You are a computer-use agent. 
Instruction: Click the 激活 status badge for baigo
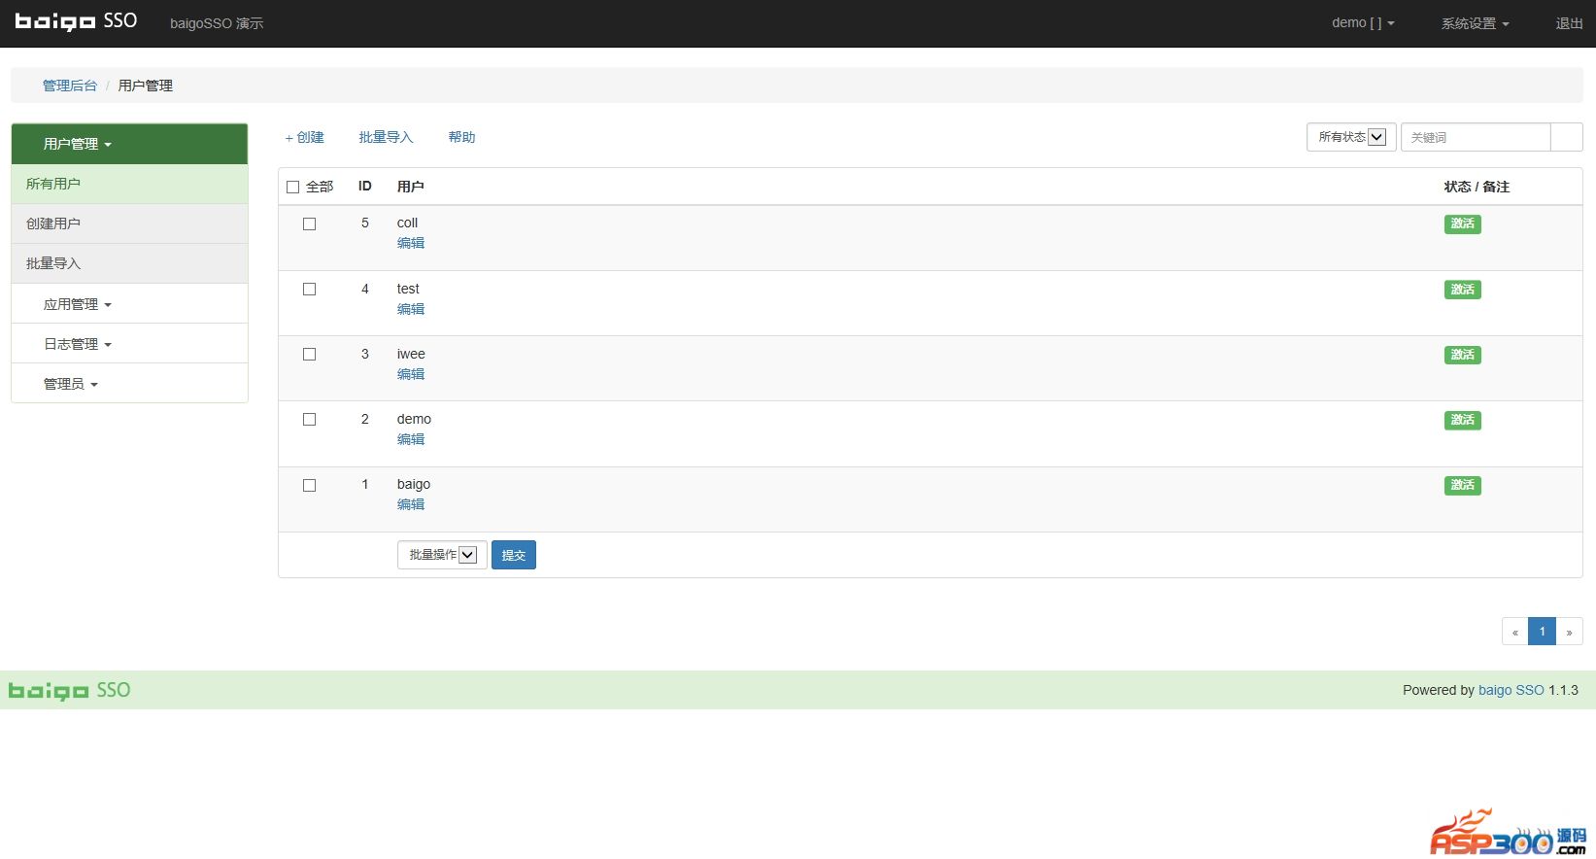tap(1463, 485)
